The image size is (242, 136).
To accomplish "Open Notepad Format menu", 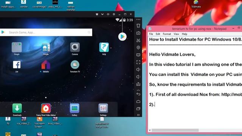I will pyautogui.click(x=167, y=34).
